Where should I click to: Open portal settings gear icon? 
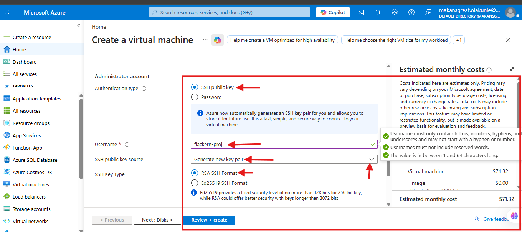395,12
